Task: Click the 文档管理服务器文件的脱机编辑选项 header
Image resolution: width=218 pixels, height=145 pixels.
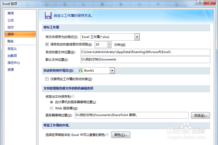Action: (68, 88)
